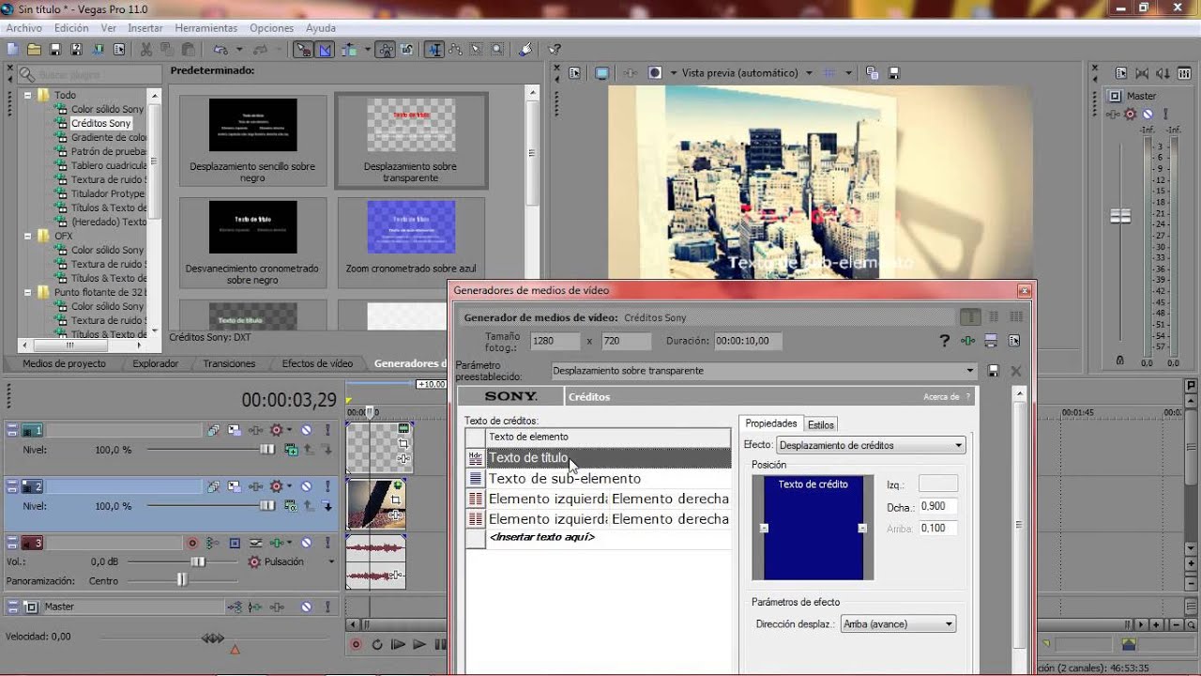Image resolution: width=1201 pixels, height=676 pixels.
Task: Click the Master bus FX gear icon
Action: (1130, 114)
